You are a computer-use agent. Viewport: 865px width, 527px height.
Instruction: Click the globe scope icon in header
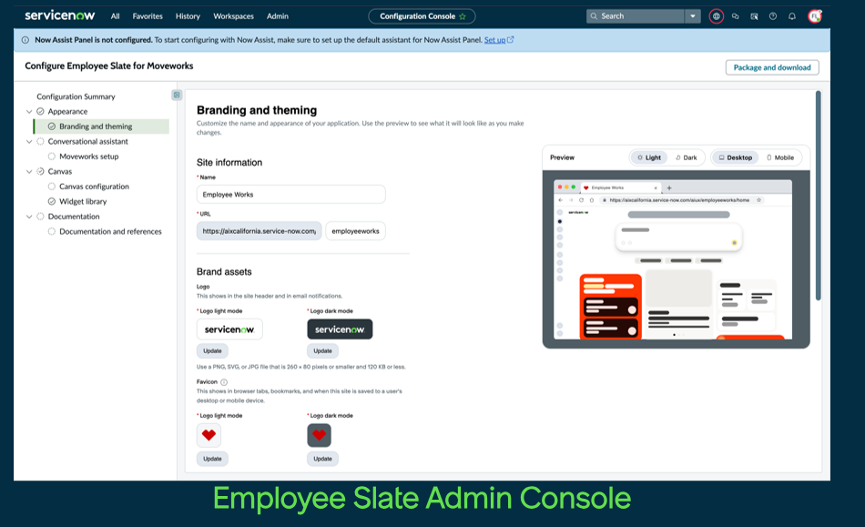point(716,16)
